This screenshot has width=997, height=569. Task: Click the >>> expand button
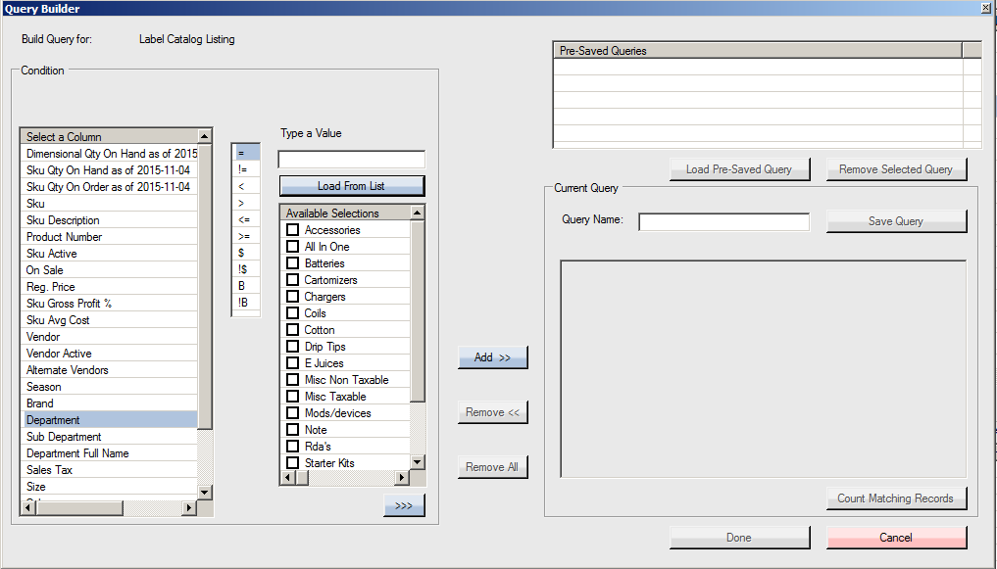coord(404,505)
